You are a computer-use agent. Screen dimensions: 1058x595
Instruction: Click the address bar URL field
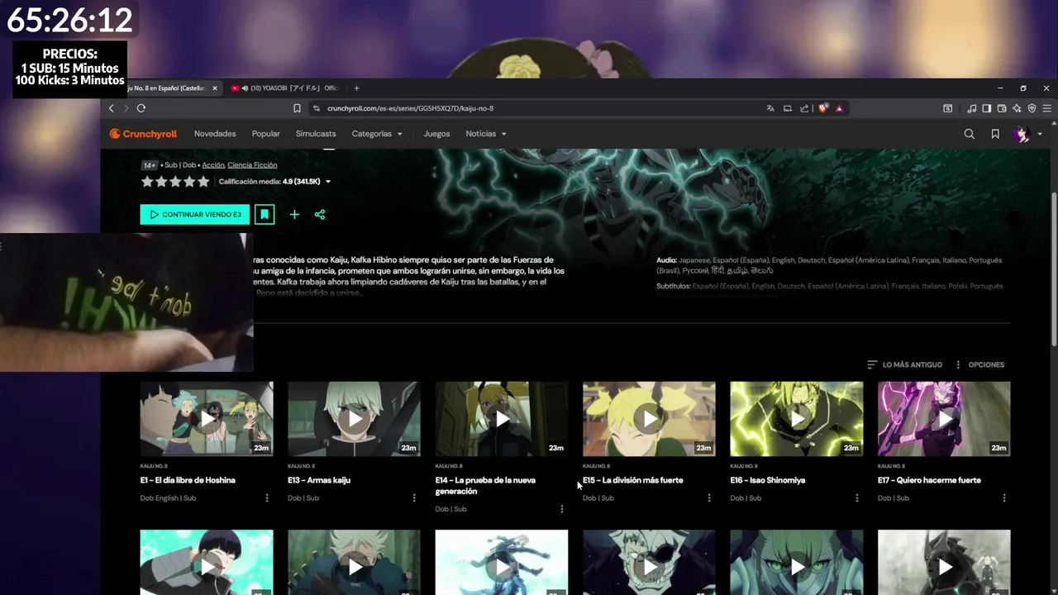pyautogui.click(x=537, y=108)
